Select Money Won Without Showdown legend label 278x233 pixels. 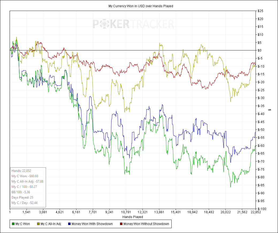click(x=146, y=224)
